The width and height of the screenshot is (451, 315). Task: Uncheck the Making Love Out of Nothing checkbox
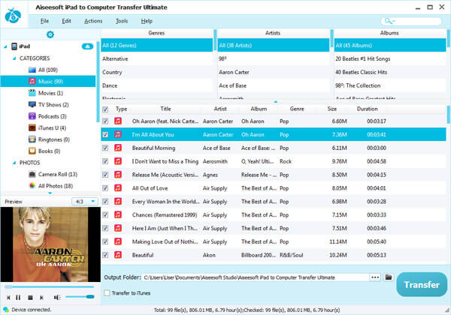[x=105, y=241]
